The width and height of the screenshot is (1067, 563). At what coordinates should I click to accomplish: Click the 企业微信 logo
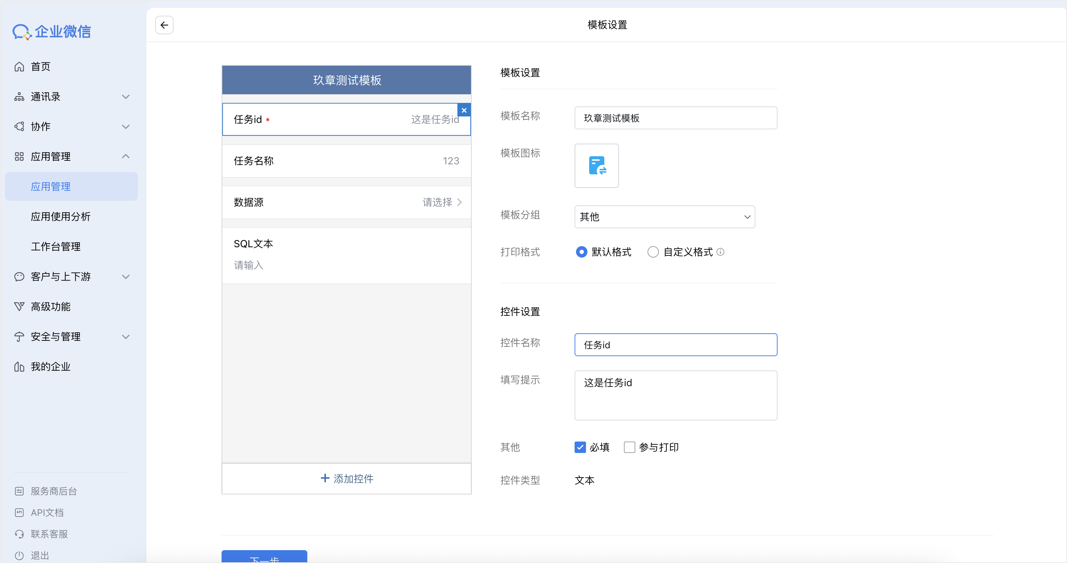pyautogui.click(x=52, y=31)
